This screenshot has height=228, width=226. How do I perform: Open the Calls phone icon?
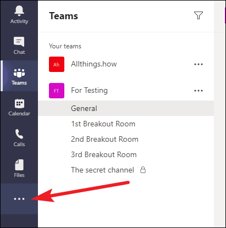click(x=19, y=134)
